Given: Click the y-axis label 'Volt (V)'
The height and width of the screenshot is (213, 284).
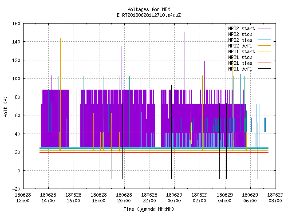Looking at the screenshot, I should (x=5, y=106).
